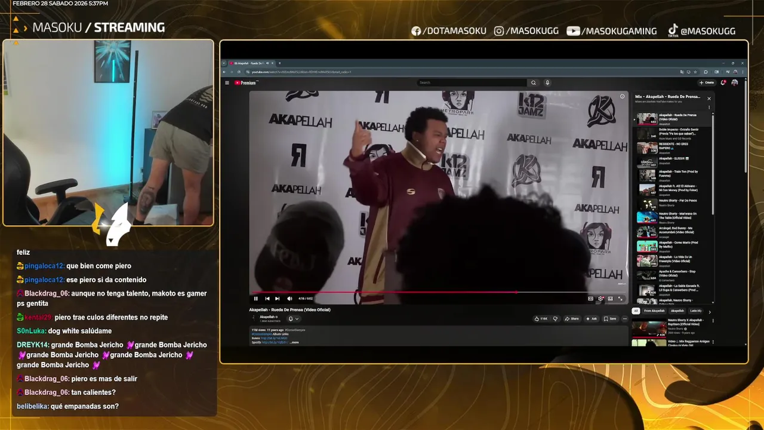Select the All filter chip
The height and width of the screenshot is (430, 764).
click(x=636, y=311)
